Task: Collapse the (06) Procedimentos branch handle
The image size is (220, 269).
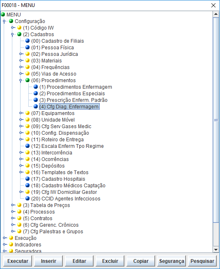Action: tap(21, 80)
